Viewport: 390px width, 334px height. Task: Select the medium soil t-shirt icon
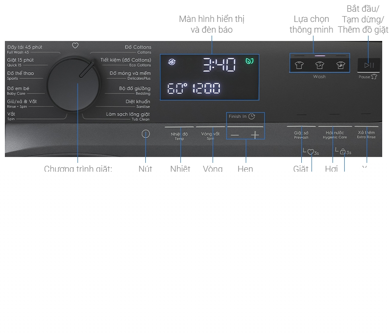click(320, 65)
